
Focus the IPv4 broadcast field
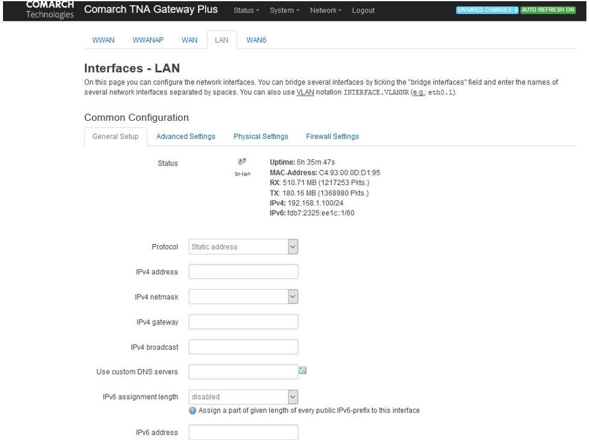click(x=244, y=347)
